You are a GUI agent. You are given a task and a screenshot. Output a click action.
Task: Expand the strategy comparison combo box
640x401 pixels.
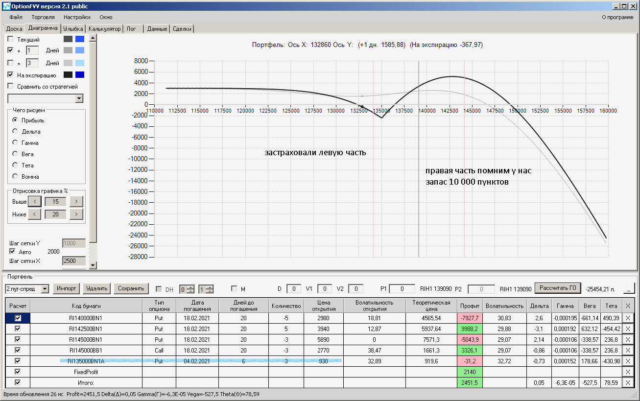(x=79, y=98)
